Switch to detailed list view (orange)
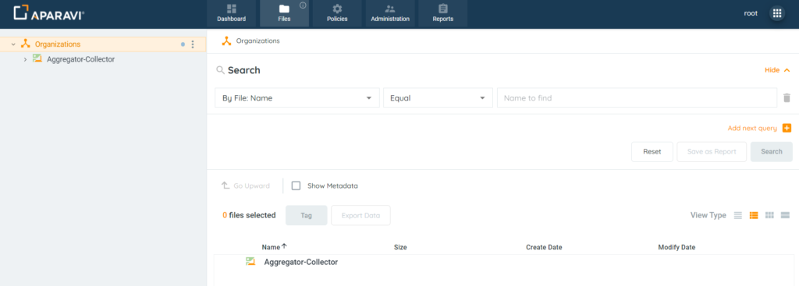Image resolution: width=799 pixels, height=286 pixels. [754, 215]
